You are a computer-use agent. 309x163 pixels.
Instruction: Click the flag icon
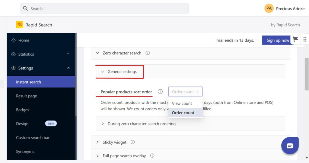[295, 39]
